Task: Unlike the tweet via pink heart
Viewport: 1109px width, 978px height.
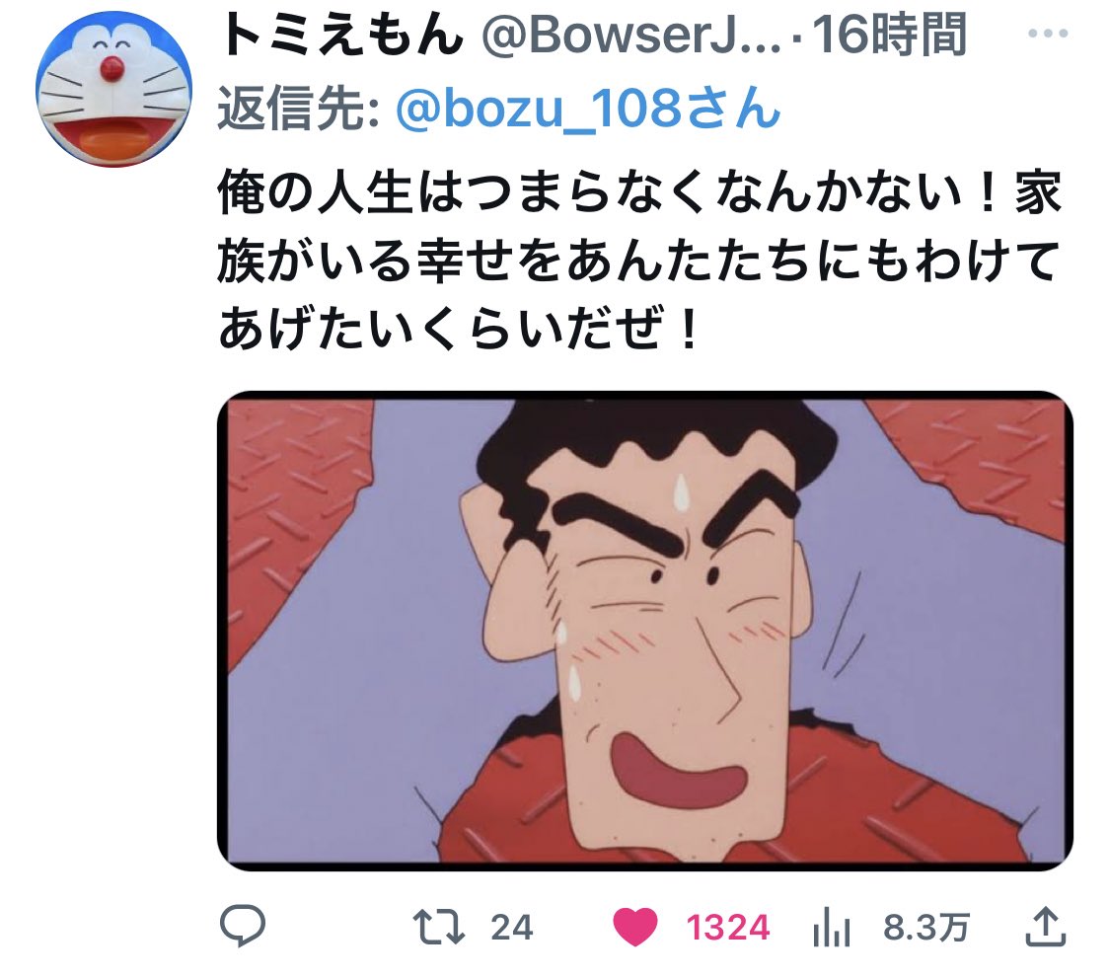Action: 634,927
